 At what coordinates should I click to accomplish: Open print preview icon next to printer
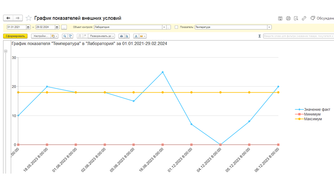pos(127,36)
